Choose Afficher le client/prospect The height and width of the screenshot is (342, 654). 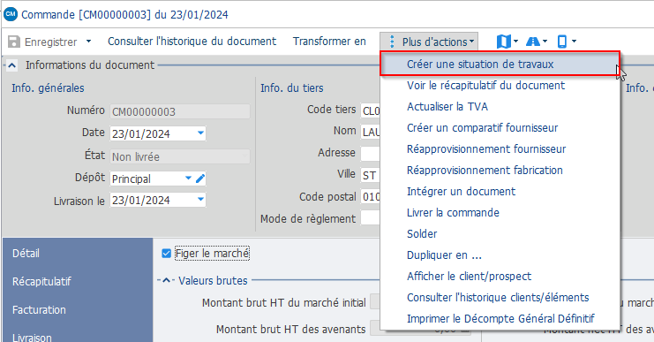500,277
